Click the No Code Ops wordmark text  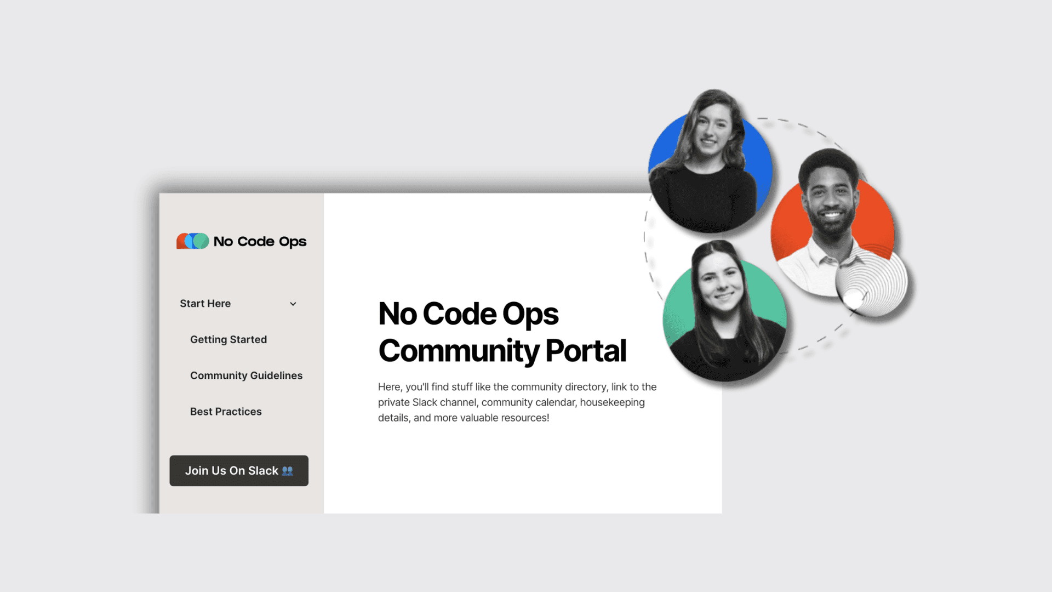coord(260,242)
